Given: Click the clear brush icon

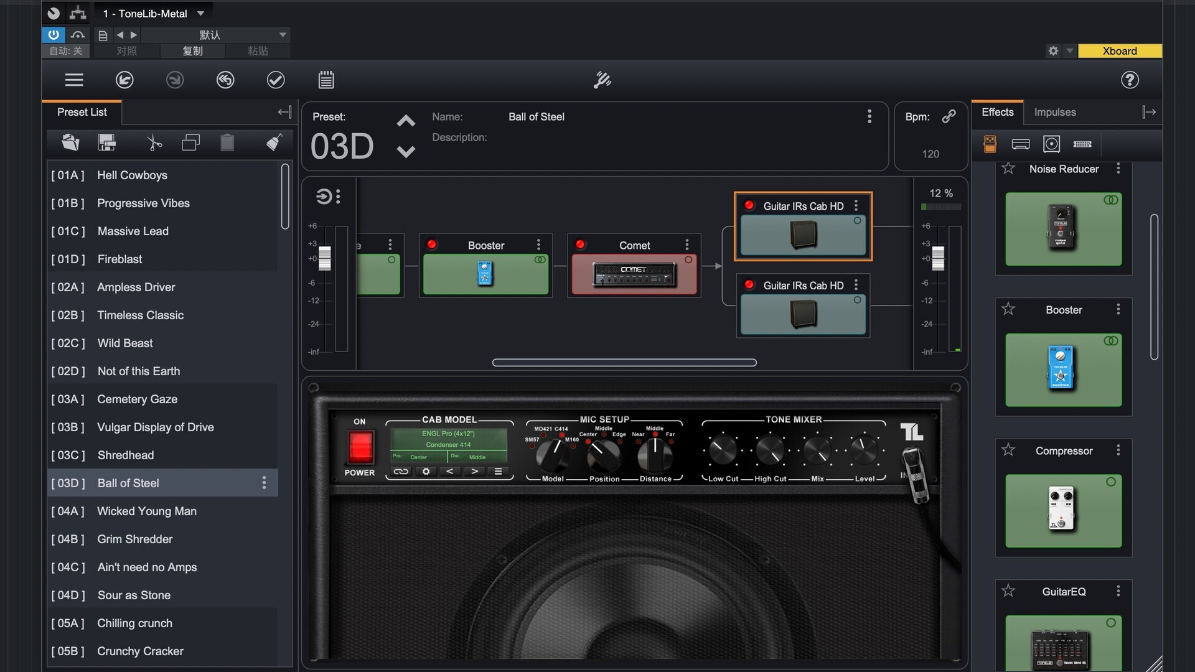Looking at the screenshot, I should pyautogui.click(x=274, y=142).
